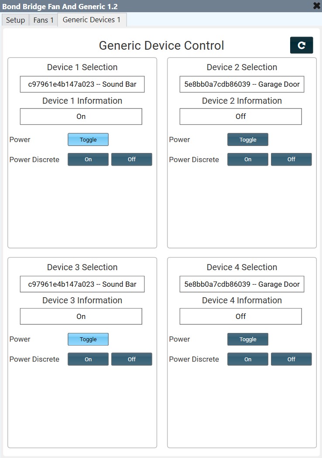Switch to the Fans 1 tab
This screenshot has height=458, width=322.
[43, 20]
